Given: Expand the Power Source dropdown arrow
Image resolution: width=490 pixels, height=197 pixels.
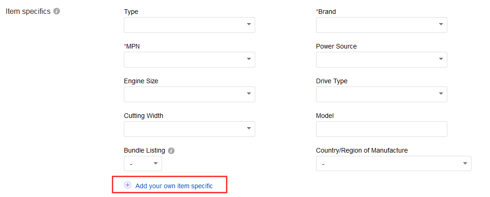Looking at the screenshot, I should (x=441, y=59).
